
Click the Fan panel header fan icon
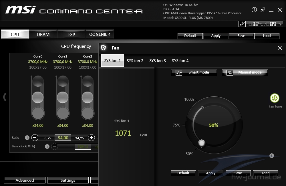tap(104, 48)
